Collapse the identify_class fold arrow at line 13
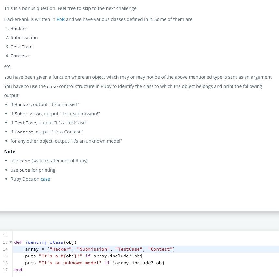 11,242
